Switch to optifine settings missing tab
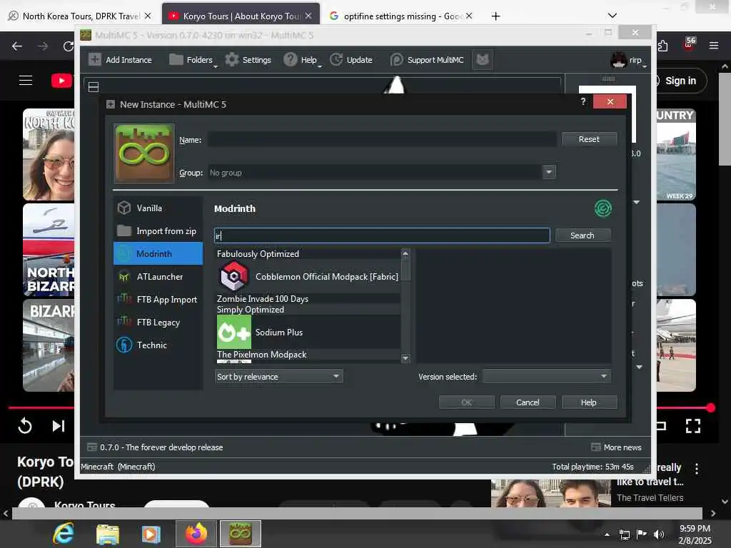This screenshot has height=548, width=731. coord(401,16)
